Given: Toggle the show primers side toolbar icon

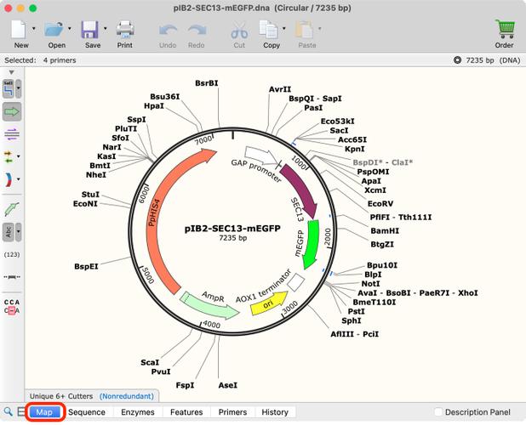Looking at the screenshot, I should [12, 134].
